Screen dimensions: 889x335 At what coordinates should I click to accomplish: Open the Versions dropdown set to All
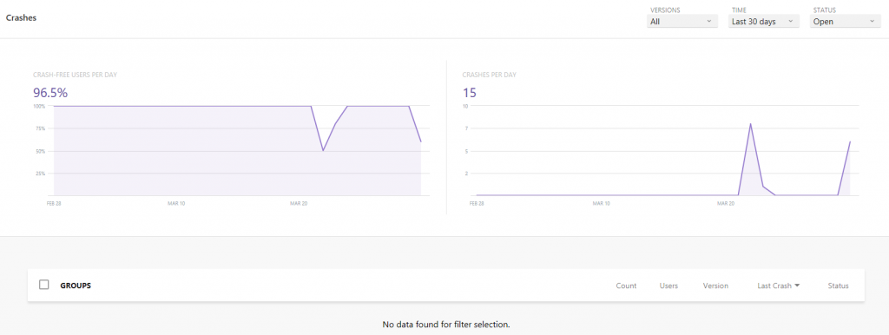coord(682,22)
